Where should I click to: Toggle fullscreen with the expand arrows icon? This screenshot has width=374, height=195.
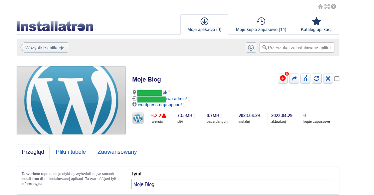tap(327, 7)
